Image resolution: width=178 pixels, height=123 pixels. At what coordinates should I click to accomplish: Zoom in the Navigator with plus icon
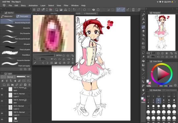point(162,53)
